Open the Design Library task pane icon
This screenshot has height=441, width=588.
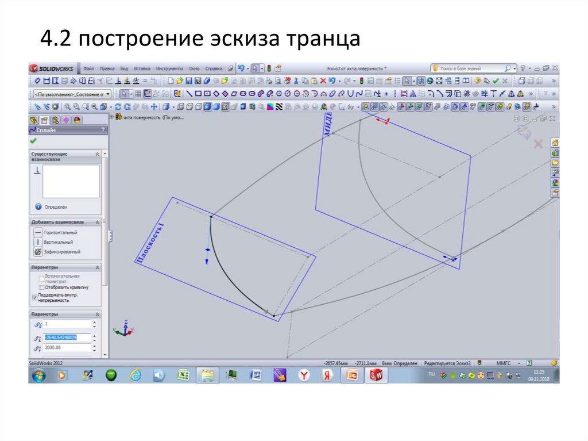pyautogui.click(x=555, y=153)
